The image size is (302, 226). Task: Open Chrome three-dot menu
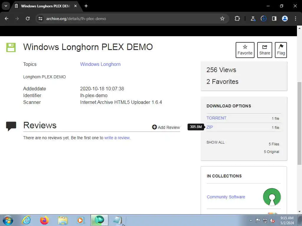(296, 19)
